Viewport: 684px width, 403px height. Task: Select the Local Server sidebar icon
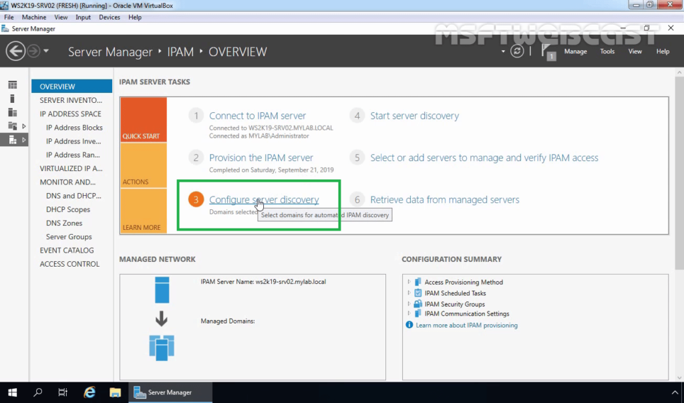point(12,99)
